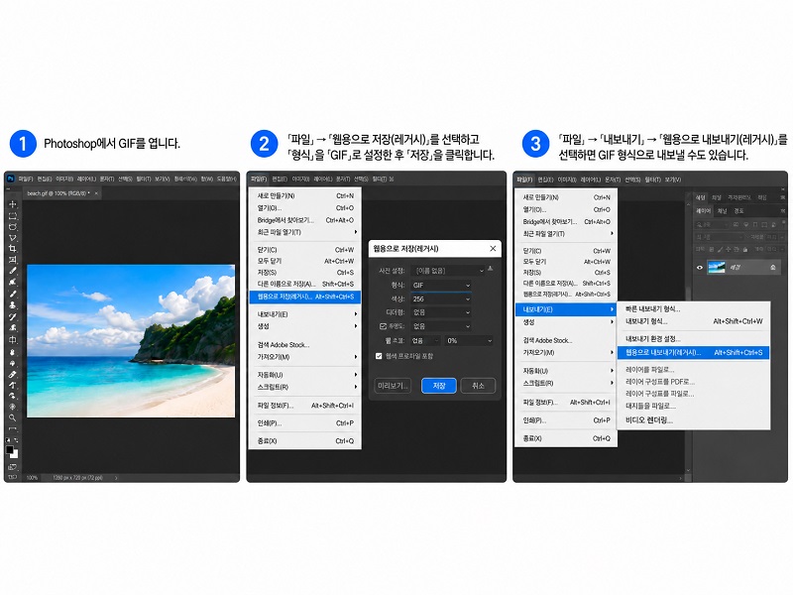Open the 사전 설정 preset dropdown
The image size is (793, 595).
coord(449,271)
